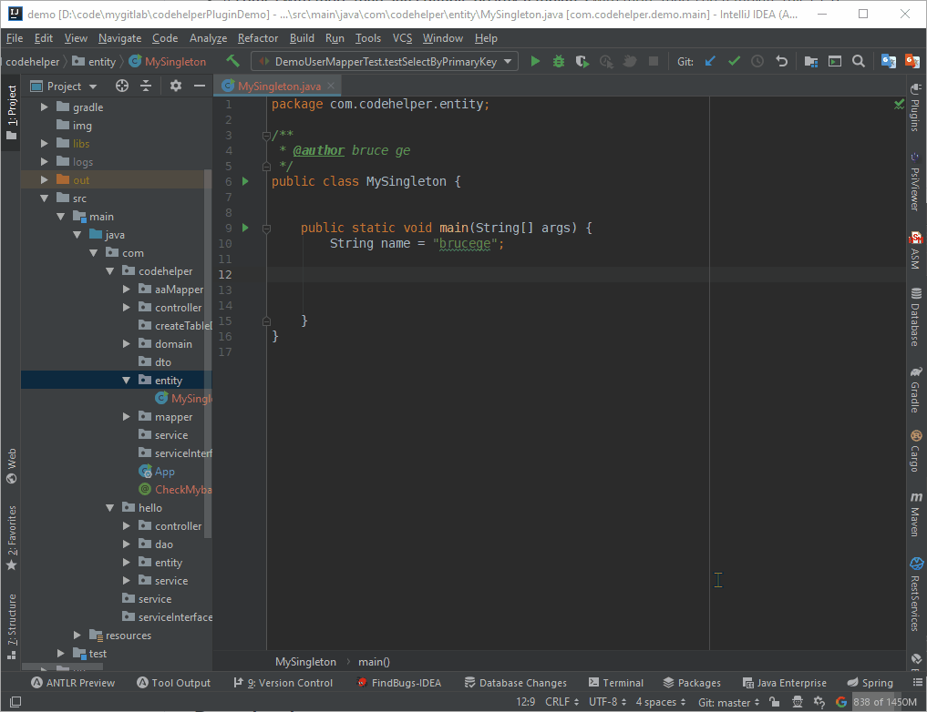Screen dimensions: 927x712
Task: Click the translate icon in toolbar
Action: click(x=888, y=61)
